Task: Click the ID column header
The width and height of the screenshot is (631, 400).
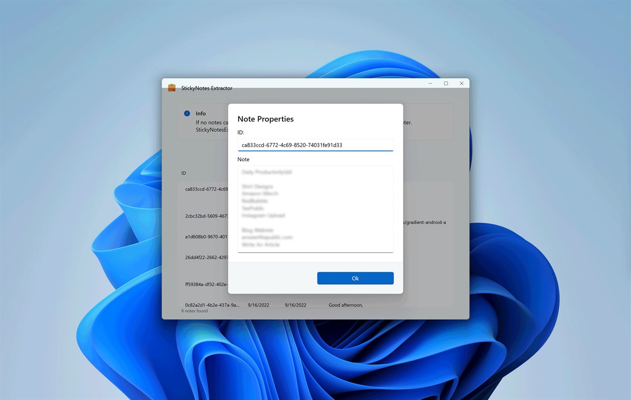Action: click(183, 173)
